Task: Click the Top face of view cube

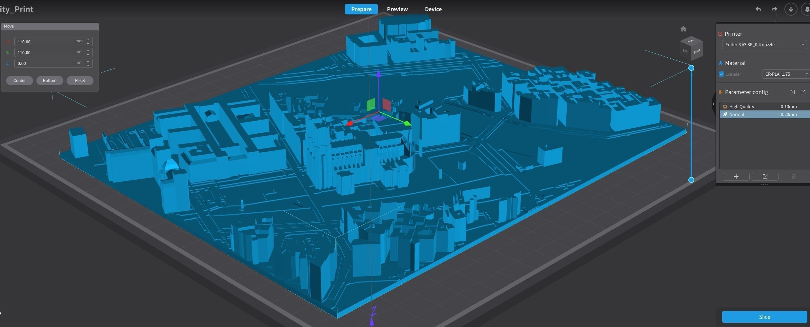Action: pyautogui.click(x=691, y=41)
